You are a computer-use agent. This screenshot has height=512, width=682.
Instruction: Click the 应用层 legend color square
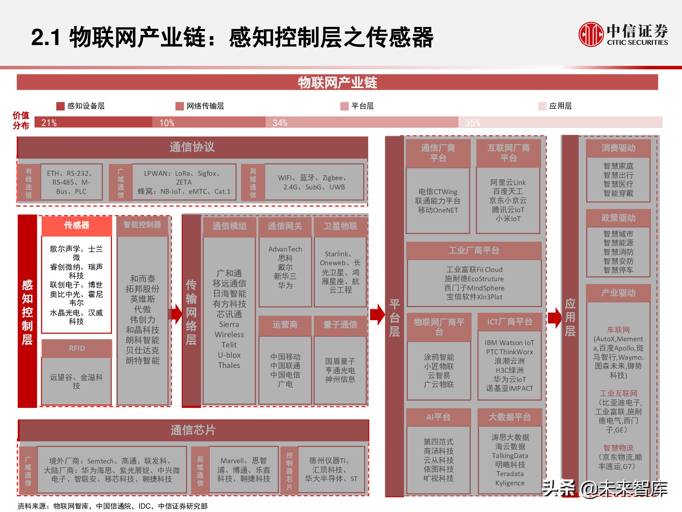[542, 106]
